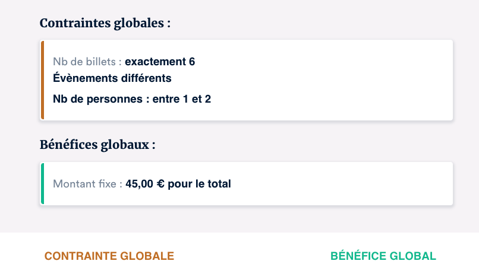Select the "entre 1 et 2" range text
This screenshot has width=479, height=280.
click(x=182, y=99)
